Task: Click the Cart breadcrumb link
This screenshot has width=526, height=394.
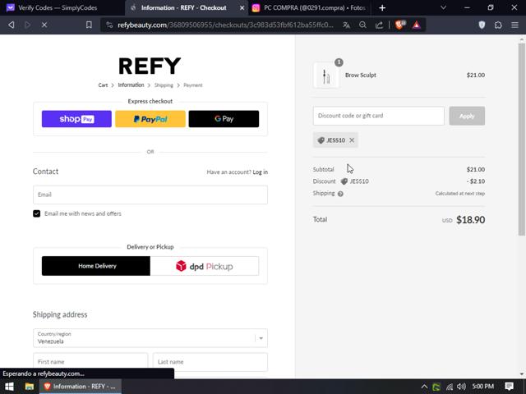Action: [x=103, y=85]
